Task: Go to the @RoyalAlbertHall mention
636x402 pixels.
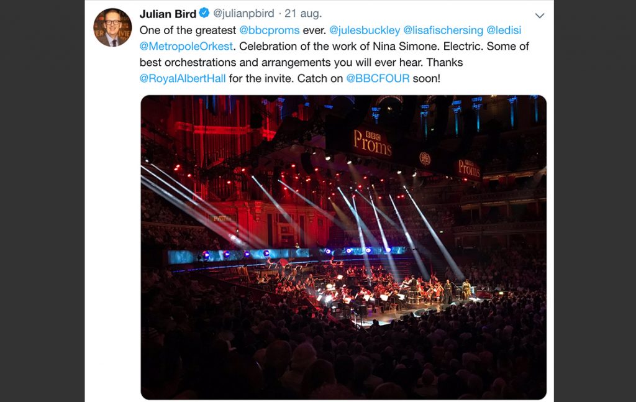Action: 183,78
